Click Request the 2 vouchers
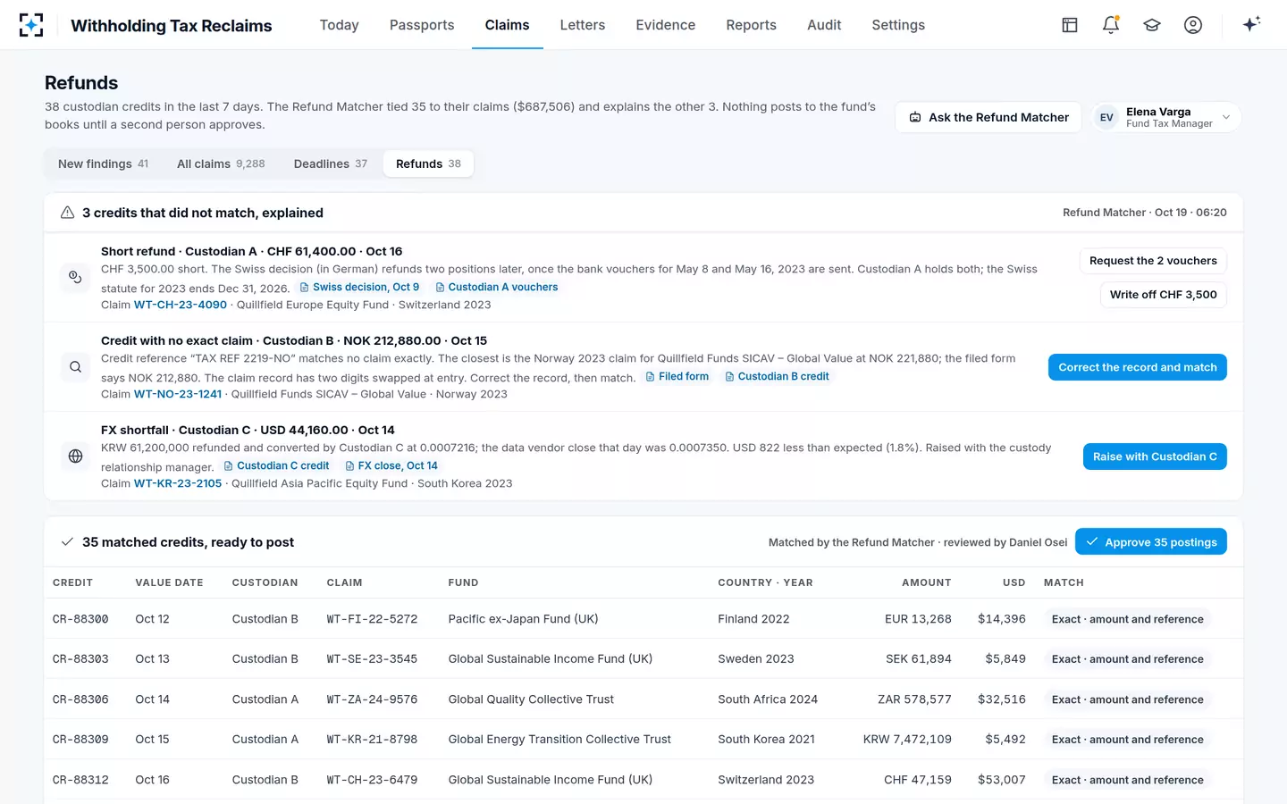1287x804 pixels. [1153, 261]
